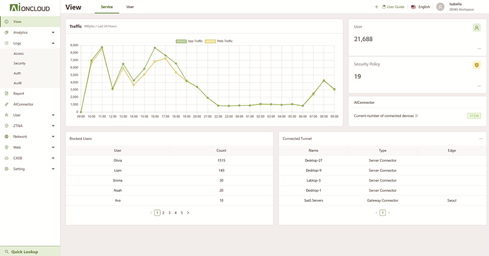Click Isabella's profile avatar
Screen dimensions: 489x256
(440, 7)
